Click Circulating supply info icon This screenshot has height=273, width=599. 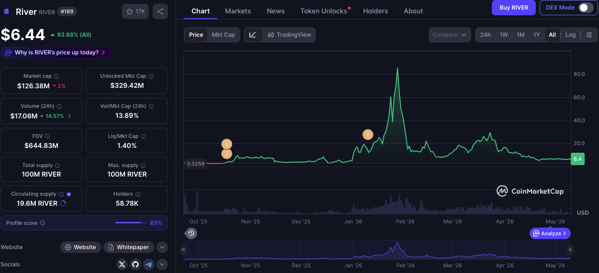(x=61, y=194)
